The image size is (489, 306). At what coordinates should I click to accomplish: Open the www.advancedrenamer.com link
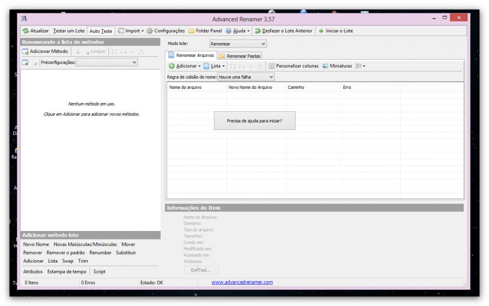tap(242, 282)
